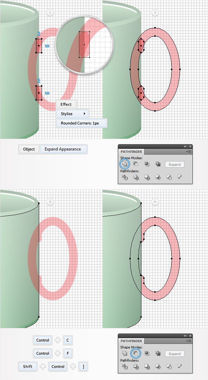Click the C key

pyautogui.click(x=68, y=340)
